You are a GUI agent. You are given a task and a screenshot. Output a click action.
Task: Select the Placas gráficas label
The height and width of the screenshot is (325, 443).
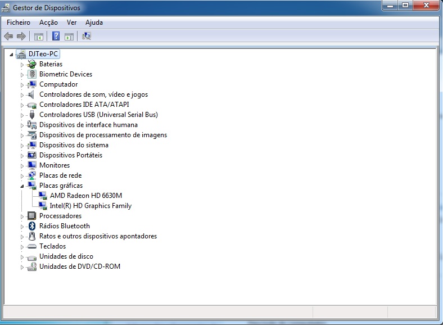coord(61,186)
